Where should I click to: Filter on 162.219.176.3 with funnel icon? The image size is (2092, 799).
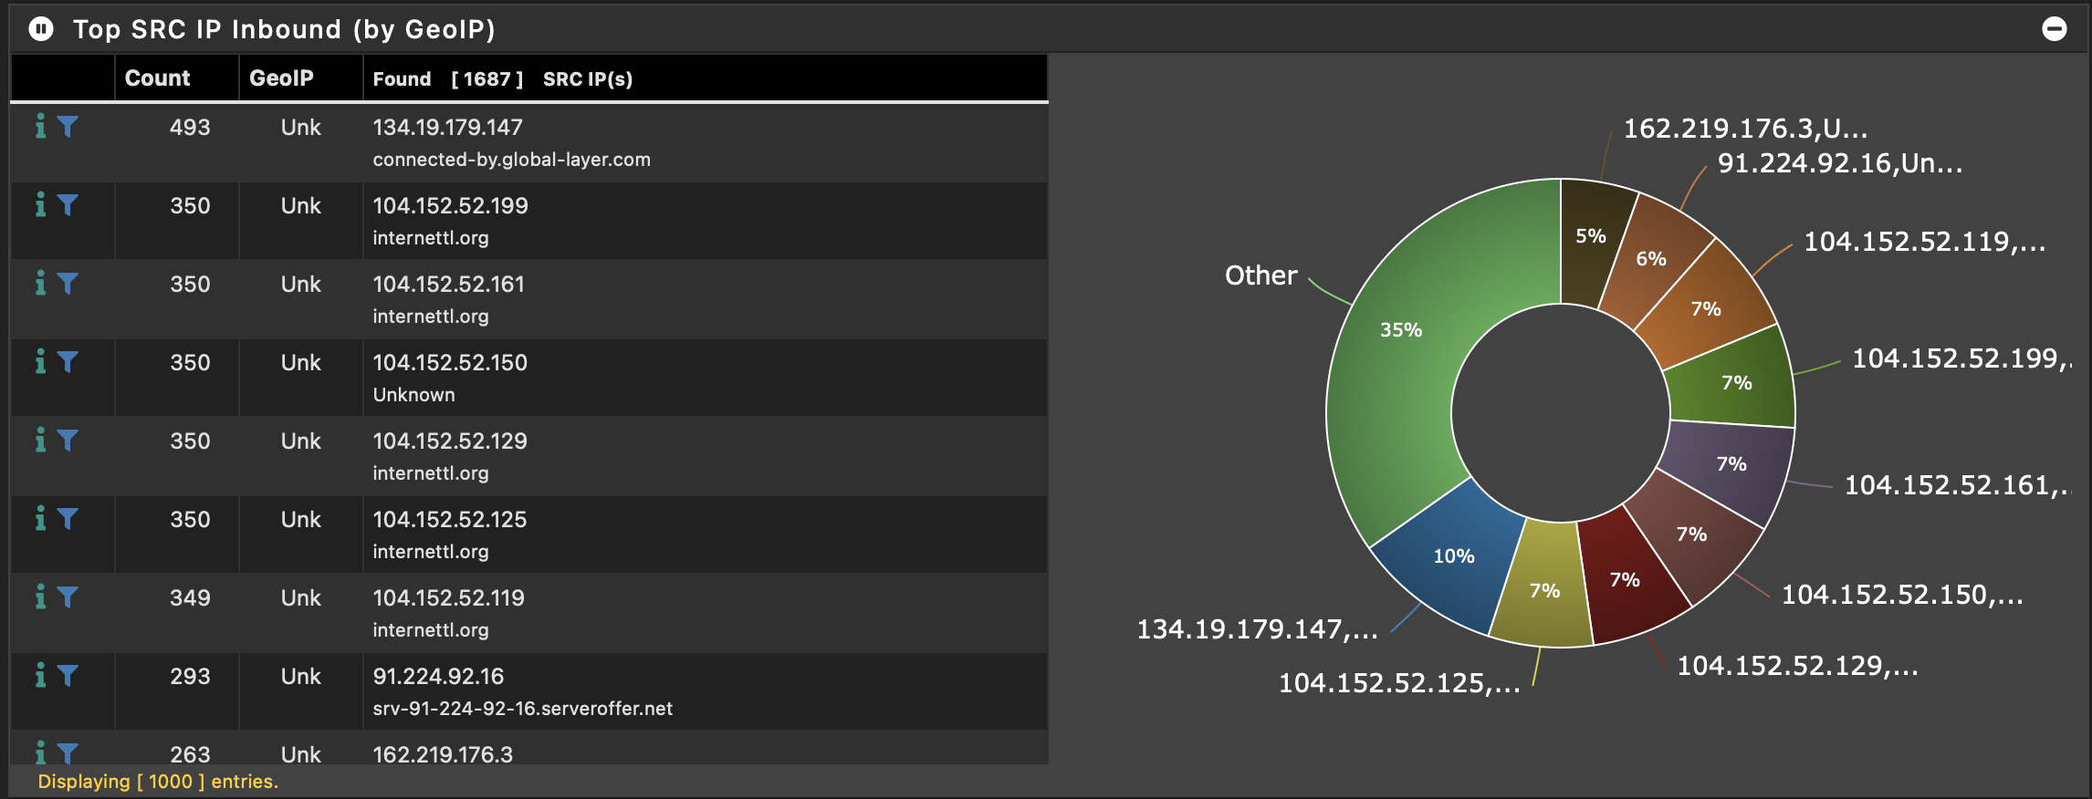click(x=68, y=753)
